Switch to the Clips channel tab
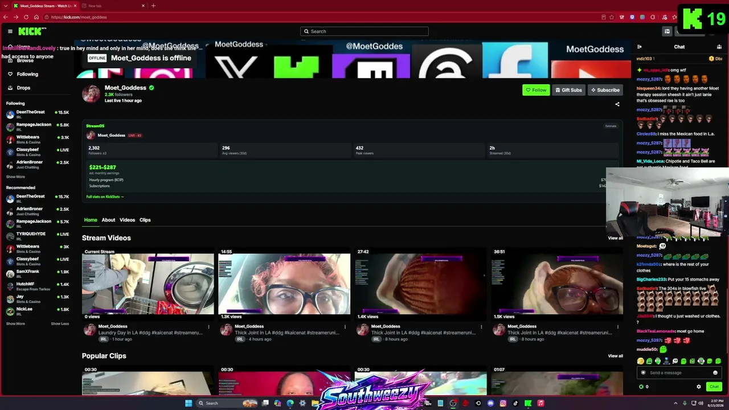This screenshot has width=729, height=410. click(x=145, y=220)
